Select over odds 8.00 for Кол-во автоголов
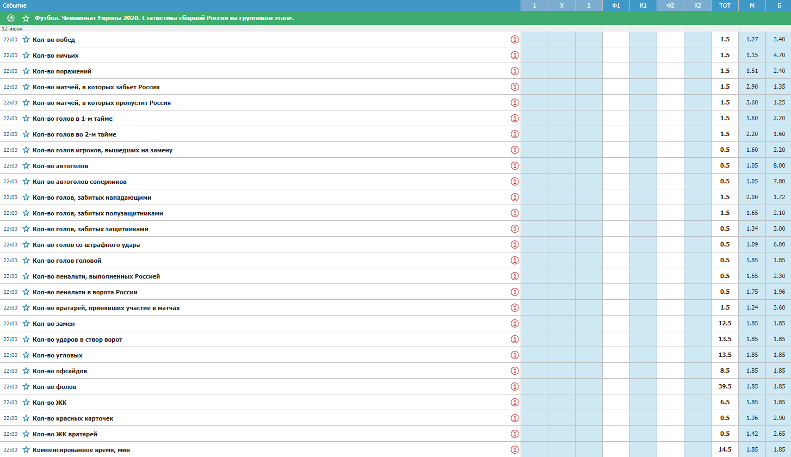This screenshot has width=791, height=457. [x=778, y=166]
